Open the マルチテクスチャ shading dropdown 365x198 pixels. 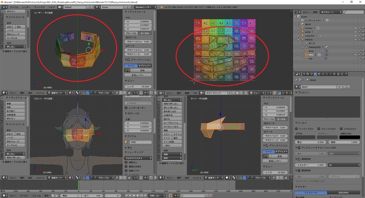point(138,158)
